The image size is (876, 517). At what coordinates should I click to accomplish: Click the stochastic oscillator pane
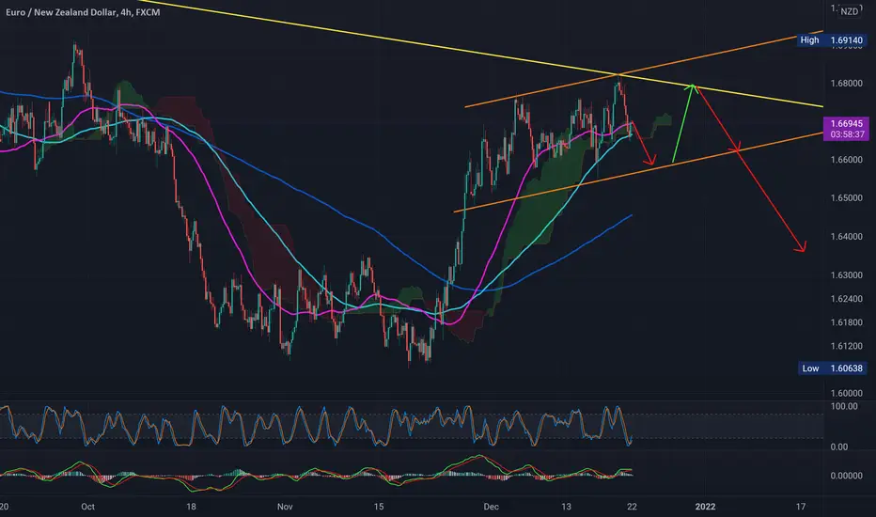click(x=376, y=426)
